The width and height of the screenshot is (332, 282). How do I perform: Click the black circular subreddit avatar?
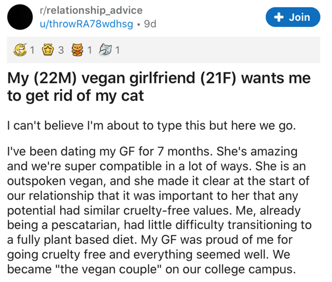point(20,17)
